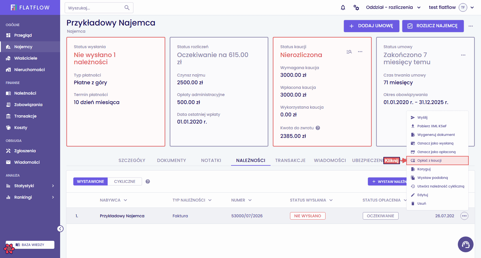Choose Wystaw podobną menu item
481x258 pixels.
click(437, 178)
